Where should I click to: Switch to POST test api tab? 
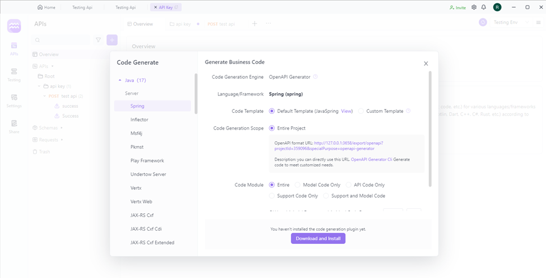221,24
